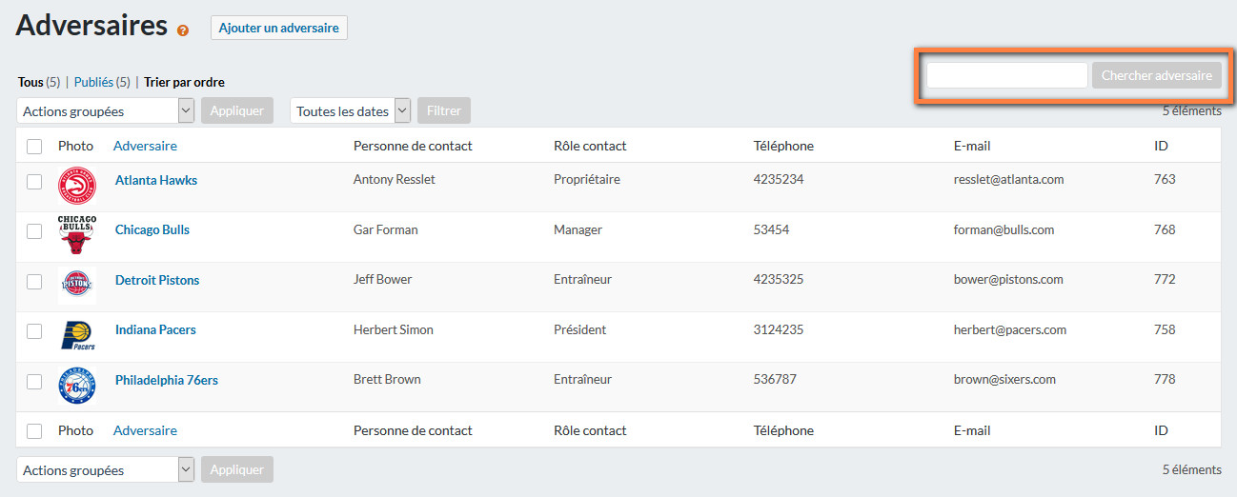
Task: Open the bottom Actions groupées dropdown
Action: (x=105, y=469)
